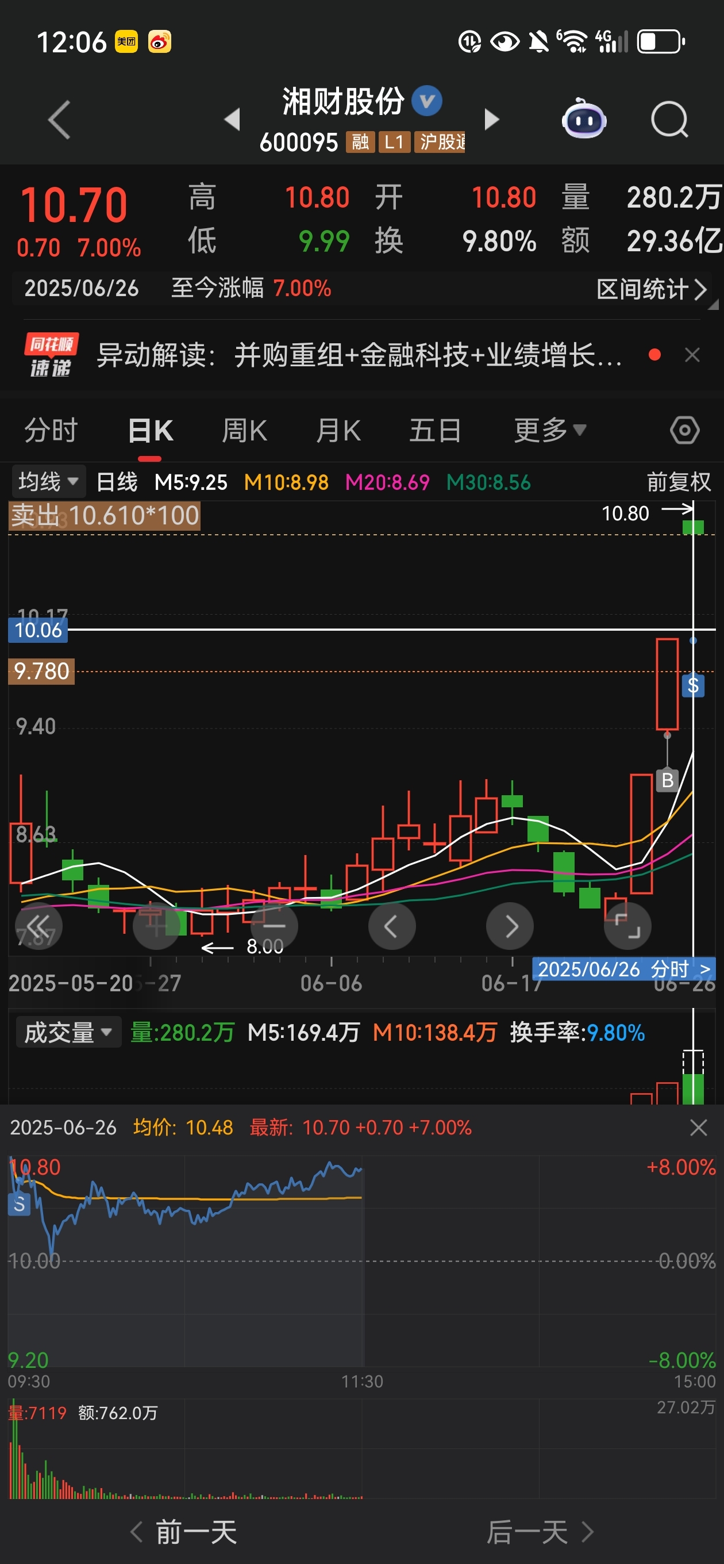Select the 周K tab

click(x=244, y=430)
